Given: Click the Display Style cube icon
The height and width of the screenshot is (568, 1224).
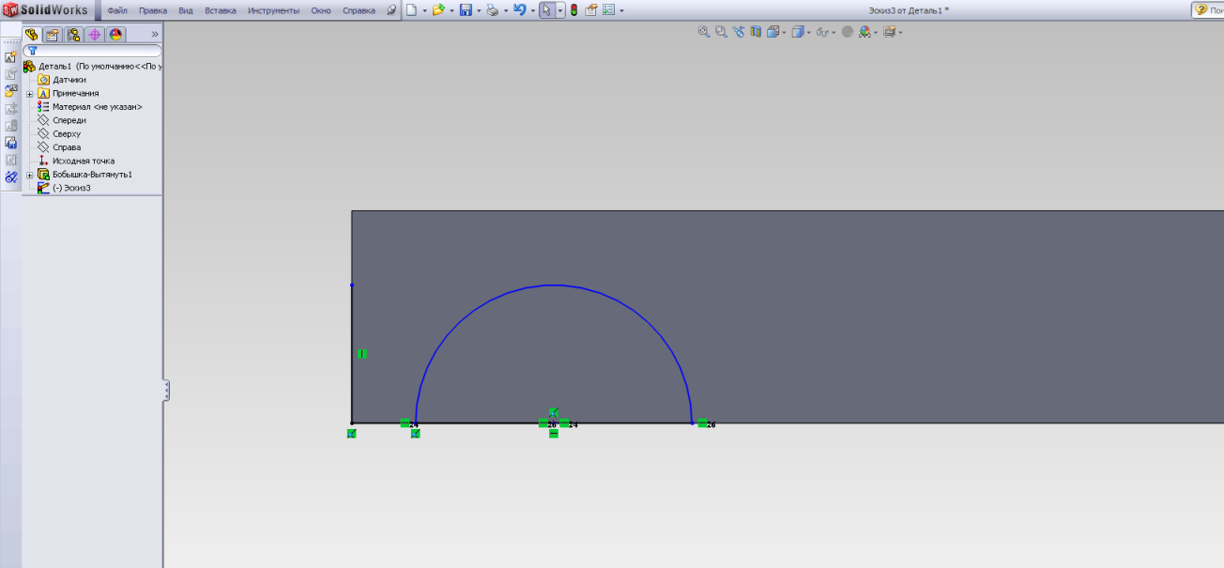Looking at the screenshot, I should (x=797, y=32).
